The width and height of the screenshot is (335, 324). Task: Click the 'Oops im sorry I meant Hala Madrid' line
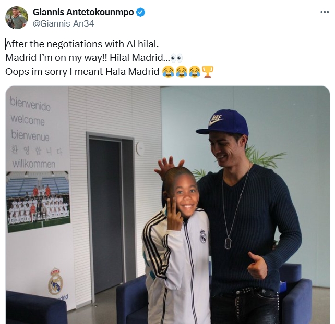(x=82, y=72)
